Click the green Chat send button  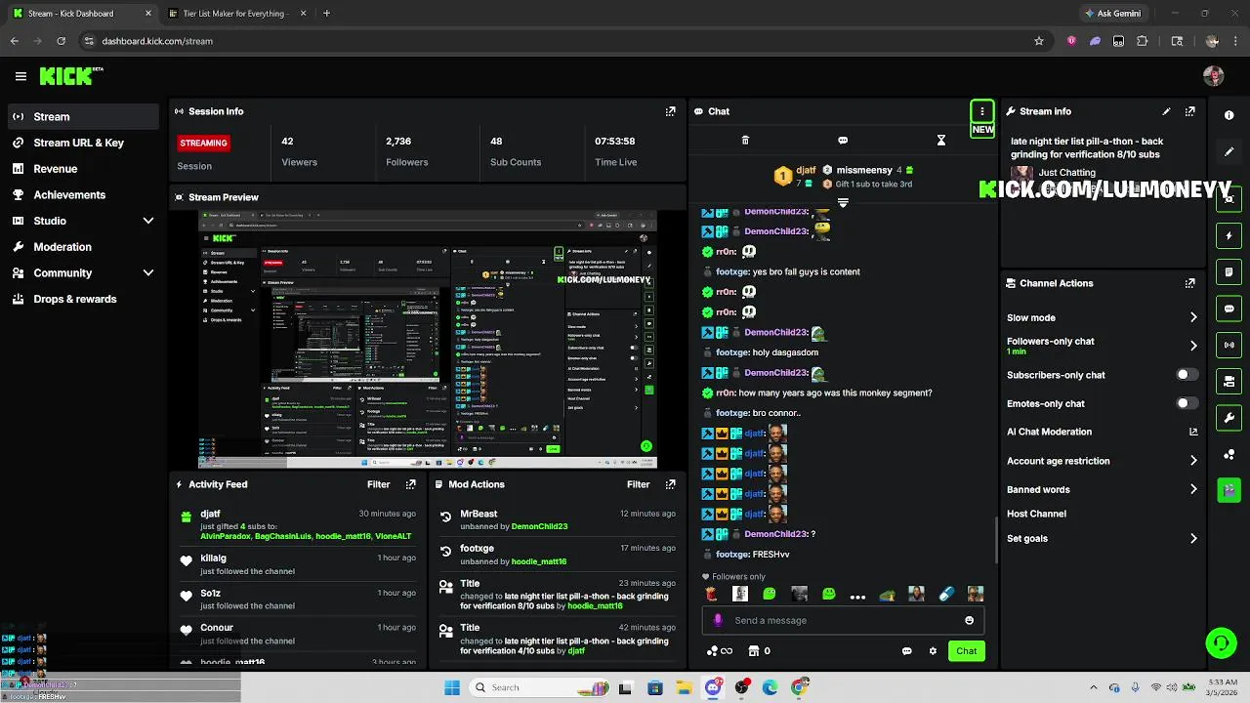(x=966, y=651)
